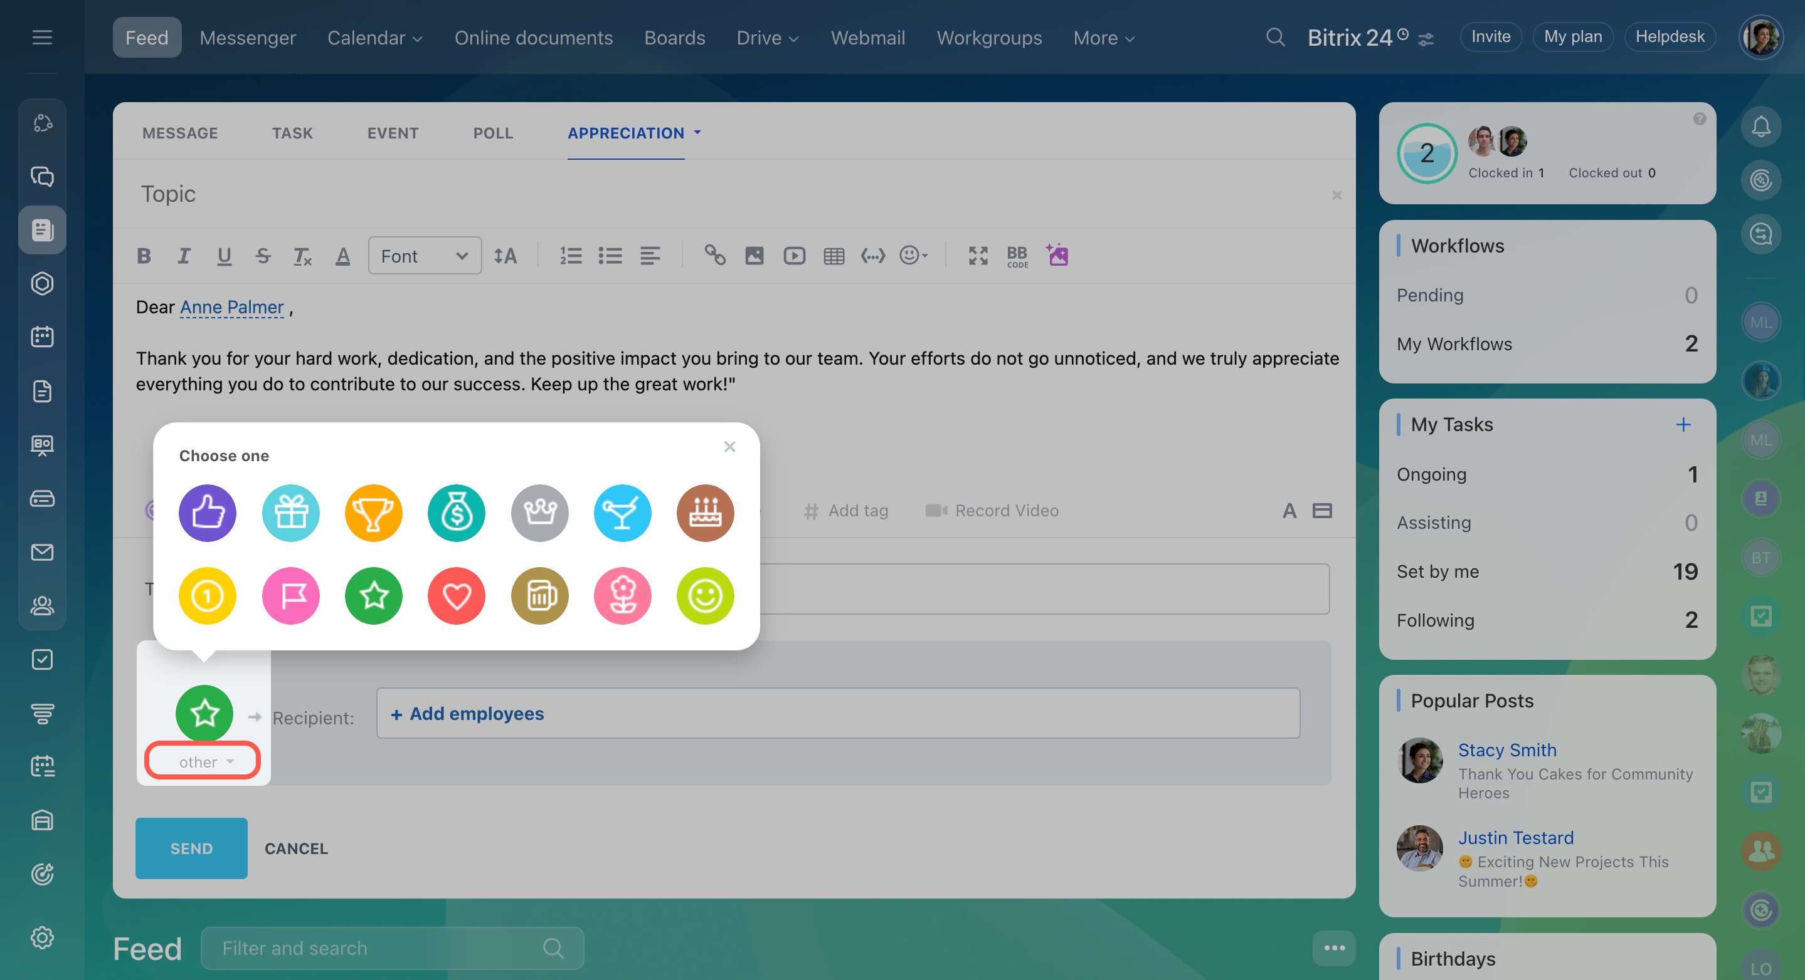Choose the gift box badge
Screen dimensions: 1805x980
[x=291, y=513]
